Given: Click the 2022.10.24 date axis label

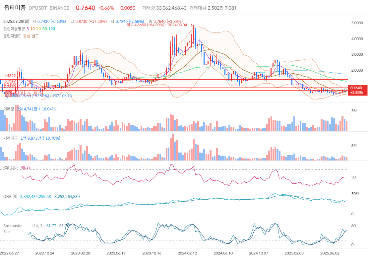Looking at the screenshot, I should point(45,253).
